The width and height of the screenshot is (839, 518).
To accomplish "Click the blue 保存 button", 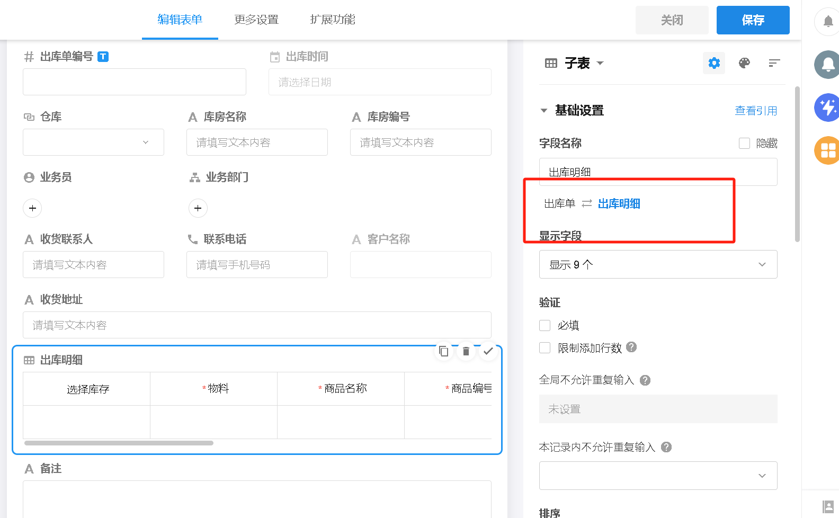I will (753, 20).
